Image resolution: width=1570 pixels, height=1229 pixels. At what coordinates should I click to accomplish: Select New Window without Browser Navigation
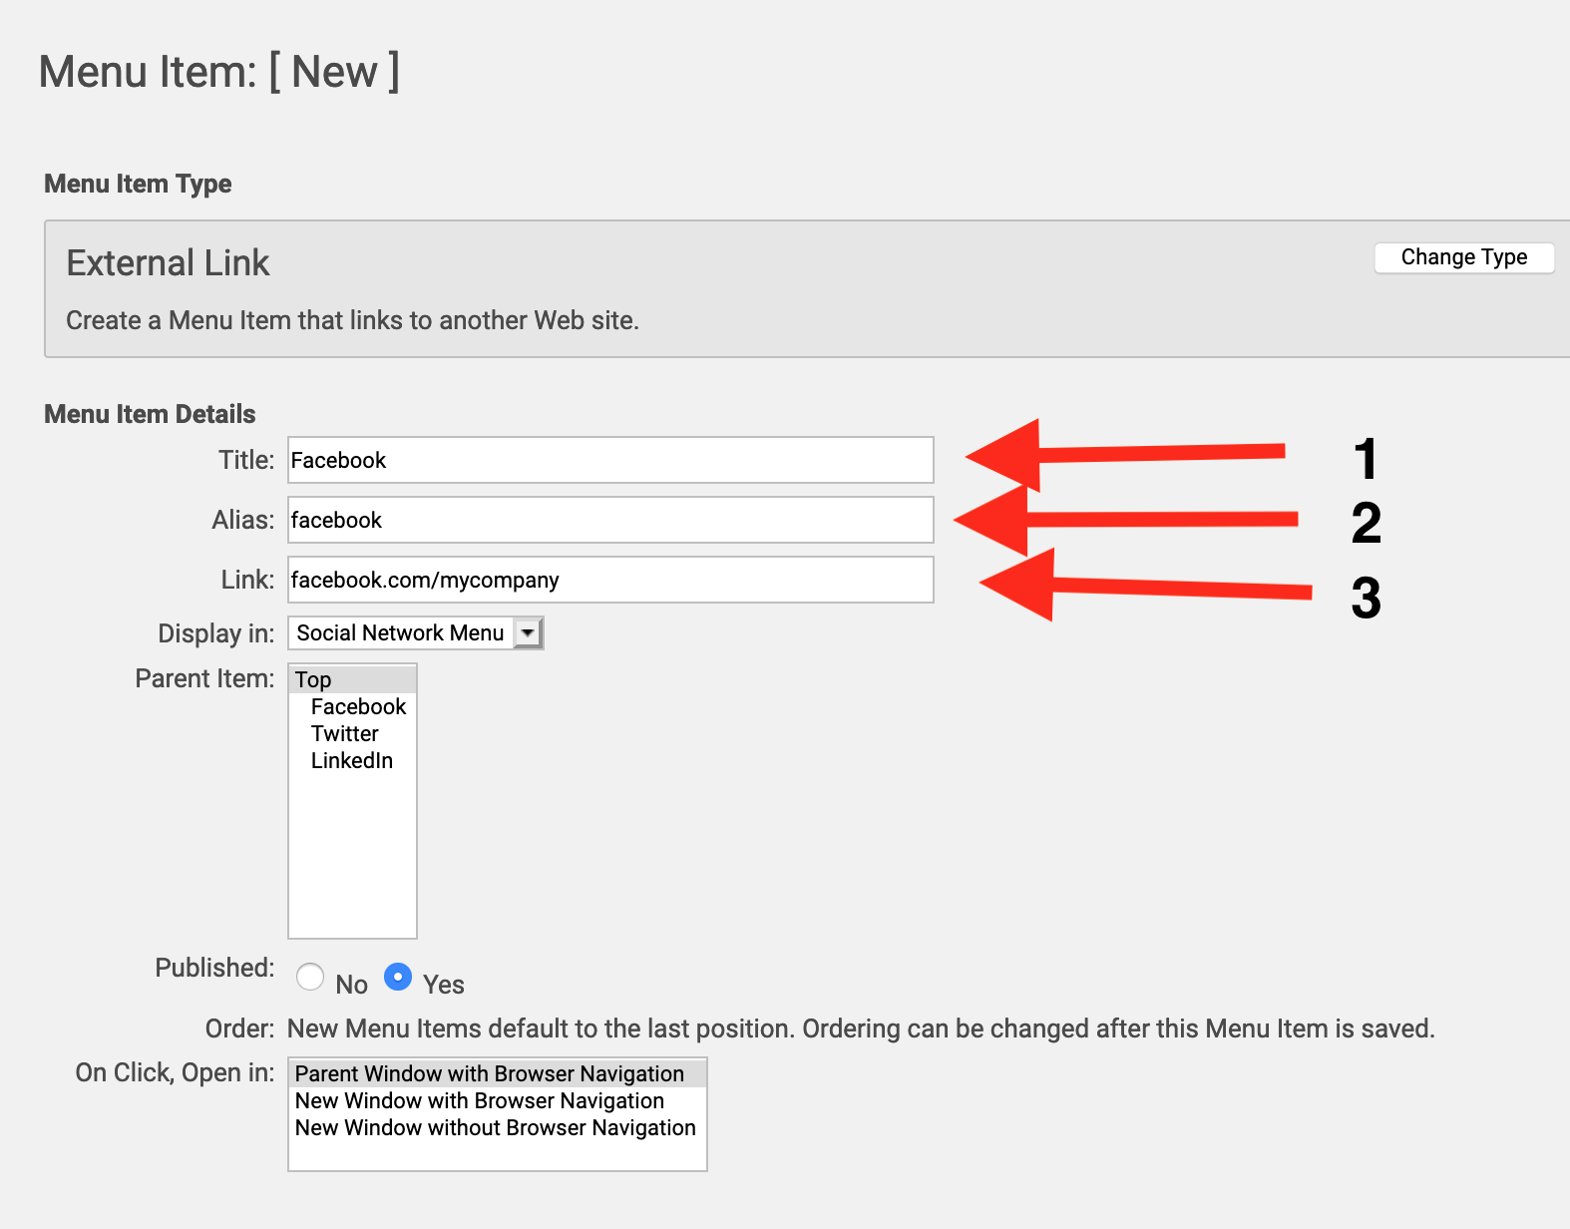tap(498, 1127)
